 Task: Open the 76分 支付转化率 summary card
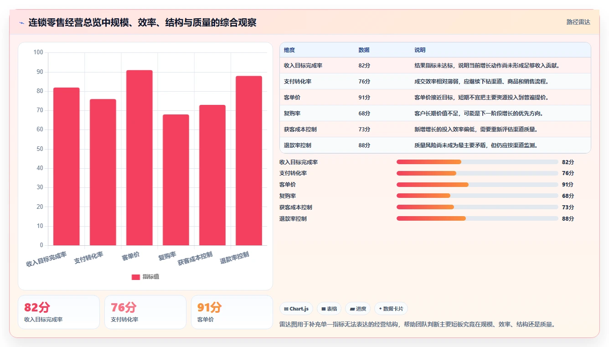tap(145, 312)
